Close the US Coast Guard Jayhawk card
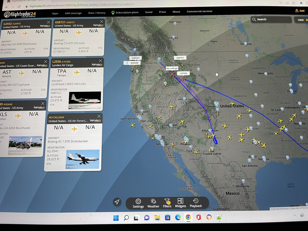Image resolution: width=308 pixels, height=231 pixels. (x=45, y=61)
